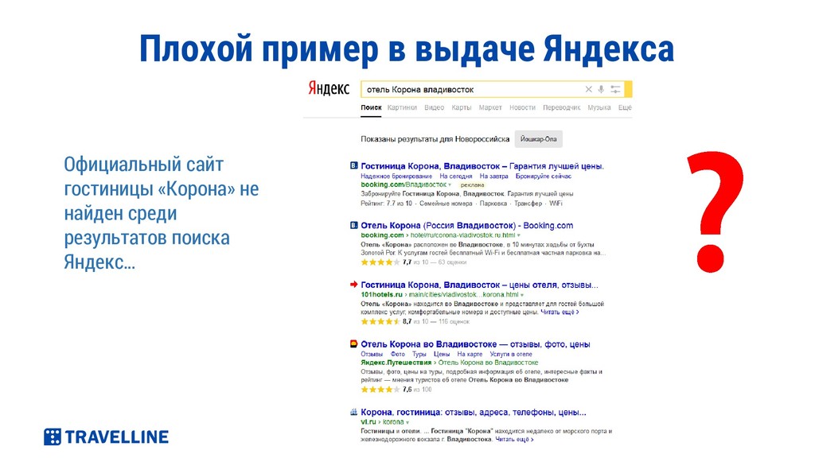Click the yellow search button
The image size is (815, 458).
click(629, 89)
